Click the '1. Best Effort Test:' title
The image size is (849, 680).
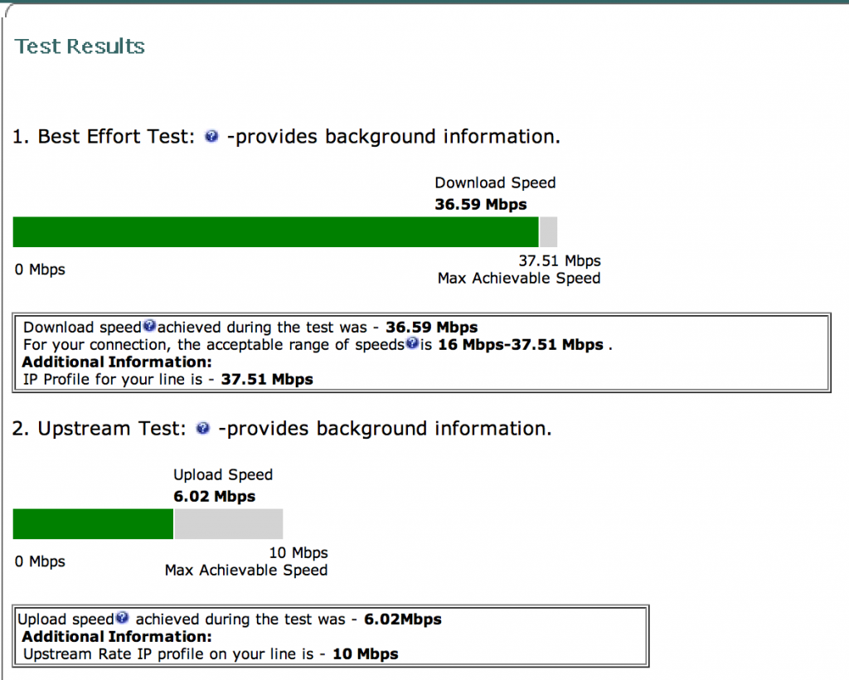(104, 137)
